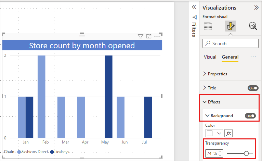The width and height of the screenshot is (262, 161).
Task: Open the ellipsis menu next to General tab
Action: [x=253, y=57]
